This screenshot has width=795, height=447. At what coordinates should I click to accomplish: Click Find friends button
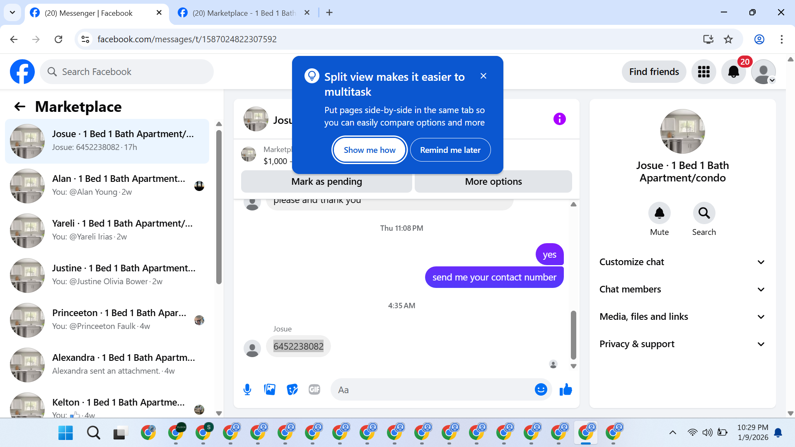pyautogui.click(x=654, y=72)
